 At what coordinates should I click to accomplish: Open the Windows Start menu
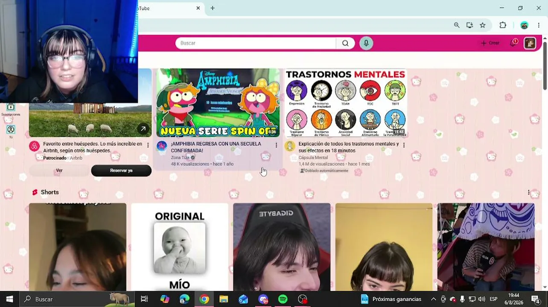tap(9, 299)
